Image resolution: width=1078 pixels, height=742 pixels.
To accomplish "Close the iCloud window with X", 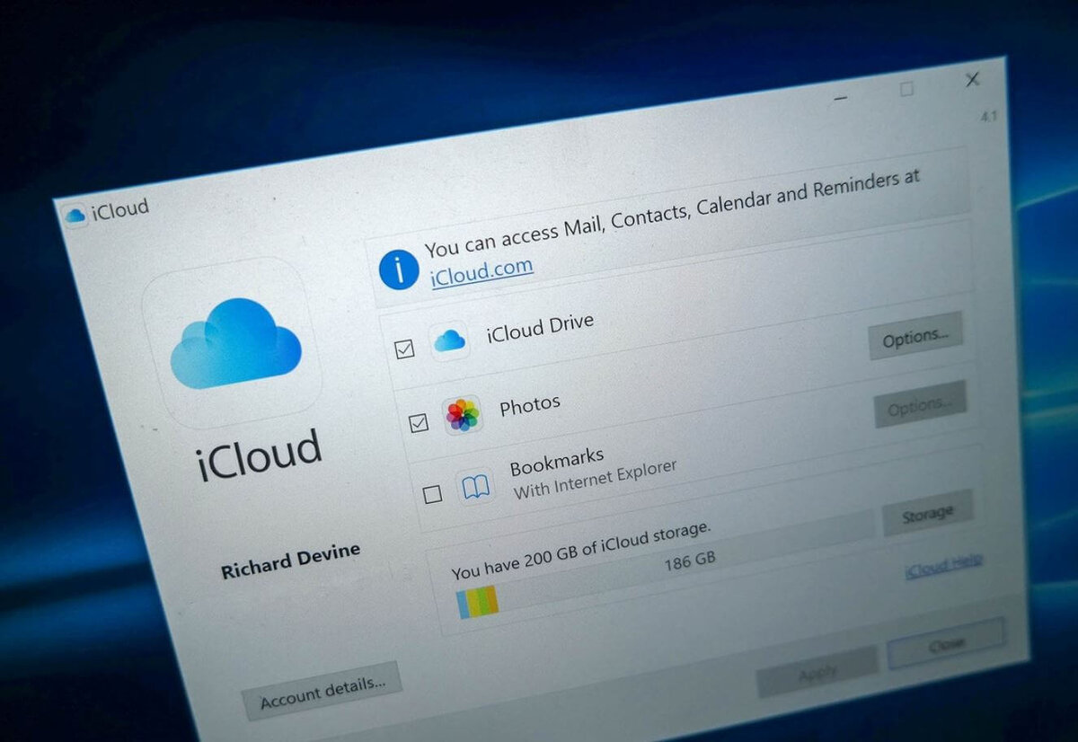I will coord(972,80).
